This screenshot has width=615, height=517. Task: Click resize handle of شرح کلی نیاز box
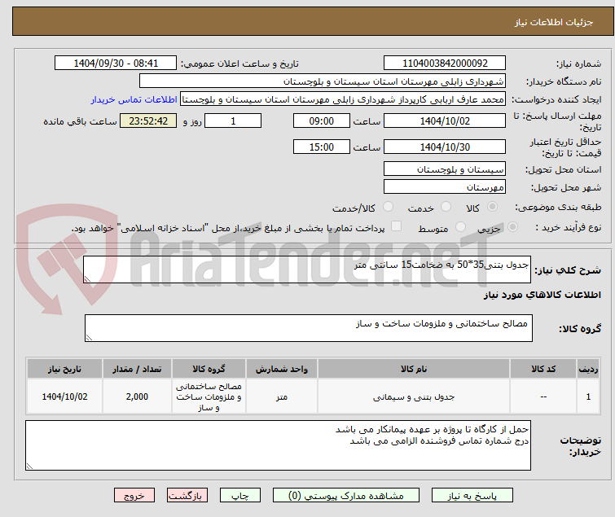(87, 279)
